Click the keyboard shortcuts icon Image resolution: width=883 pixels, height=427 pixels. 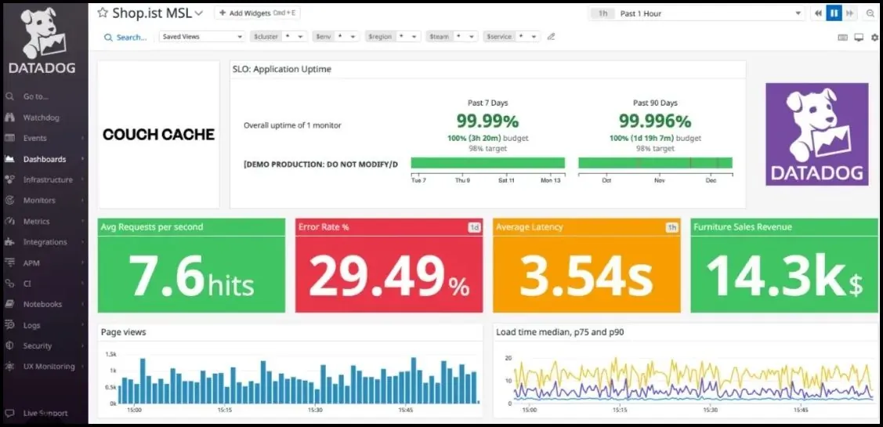click(x=843, y=37)
